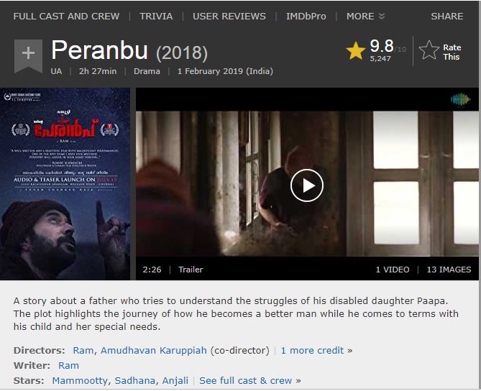Expand the MORE dropdown menu

pyautogui.click(x=365, y=17)
